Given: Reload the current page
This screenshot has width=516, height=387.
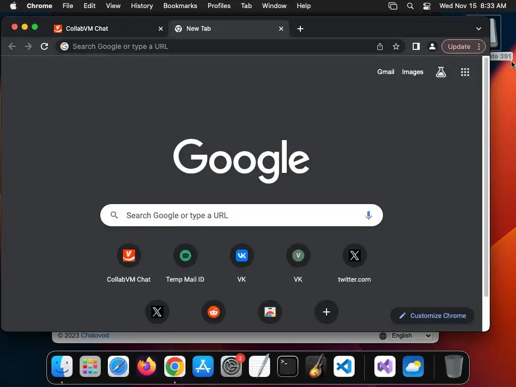Looking at the screenshot, I should point(44,46).
